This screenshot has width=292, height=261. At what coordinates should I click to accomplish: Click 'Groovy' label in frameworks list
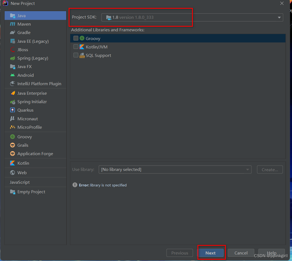93,38
